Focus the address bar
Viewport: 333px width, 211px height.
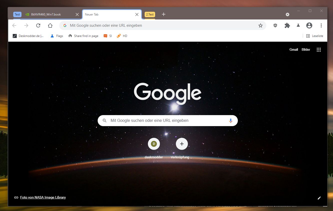pos(162,25)
